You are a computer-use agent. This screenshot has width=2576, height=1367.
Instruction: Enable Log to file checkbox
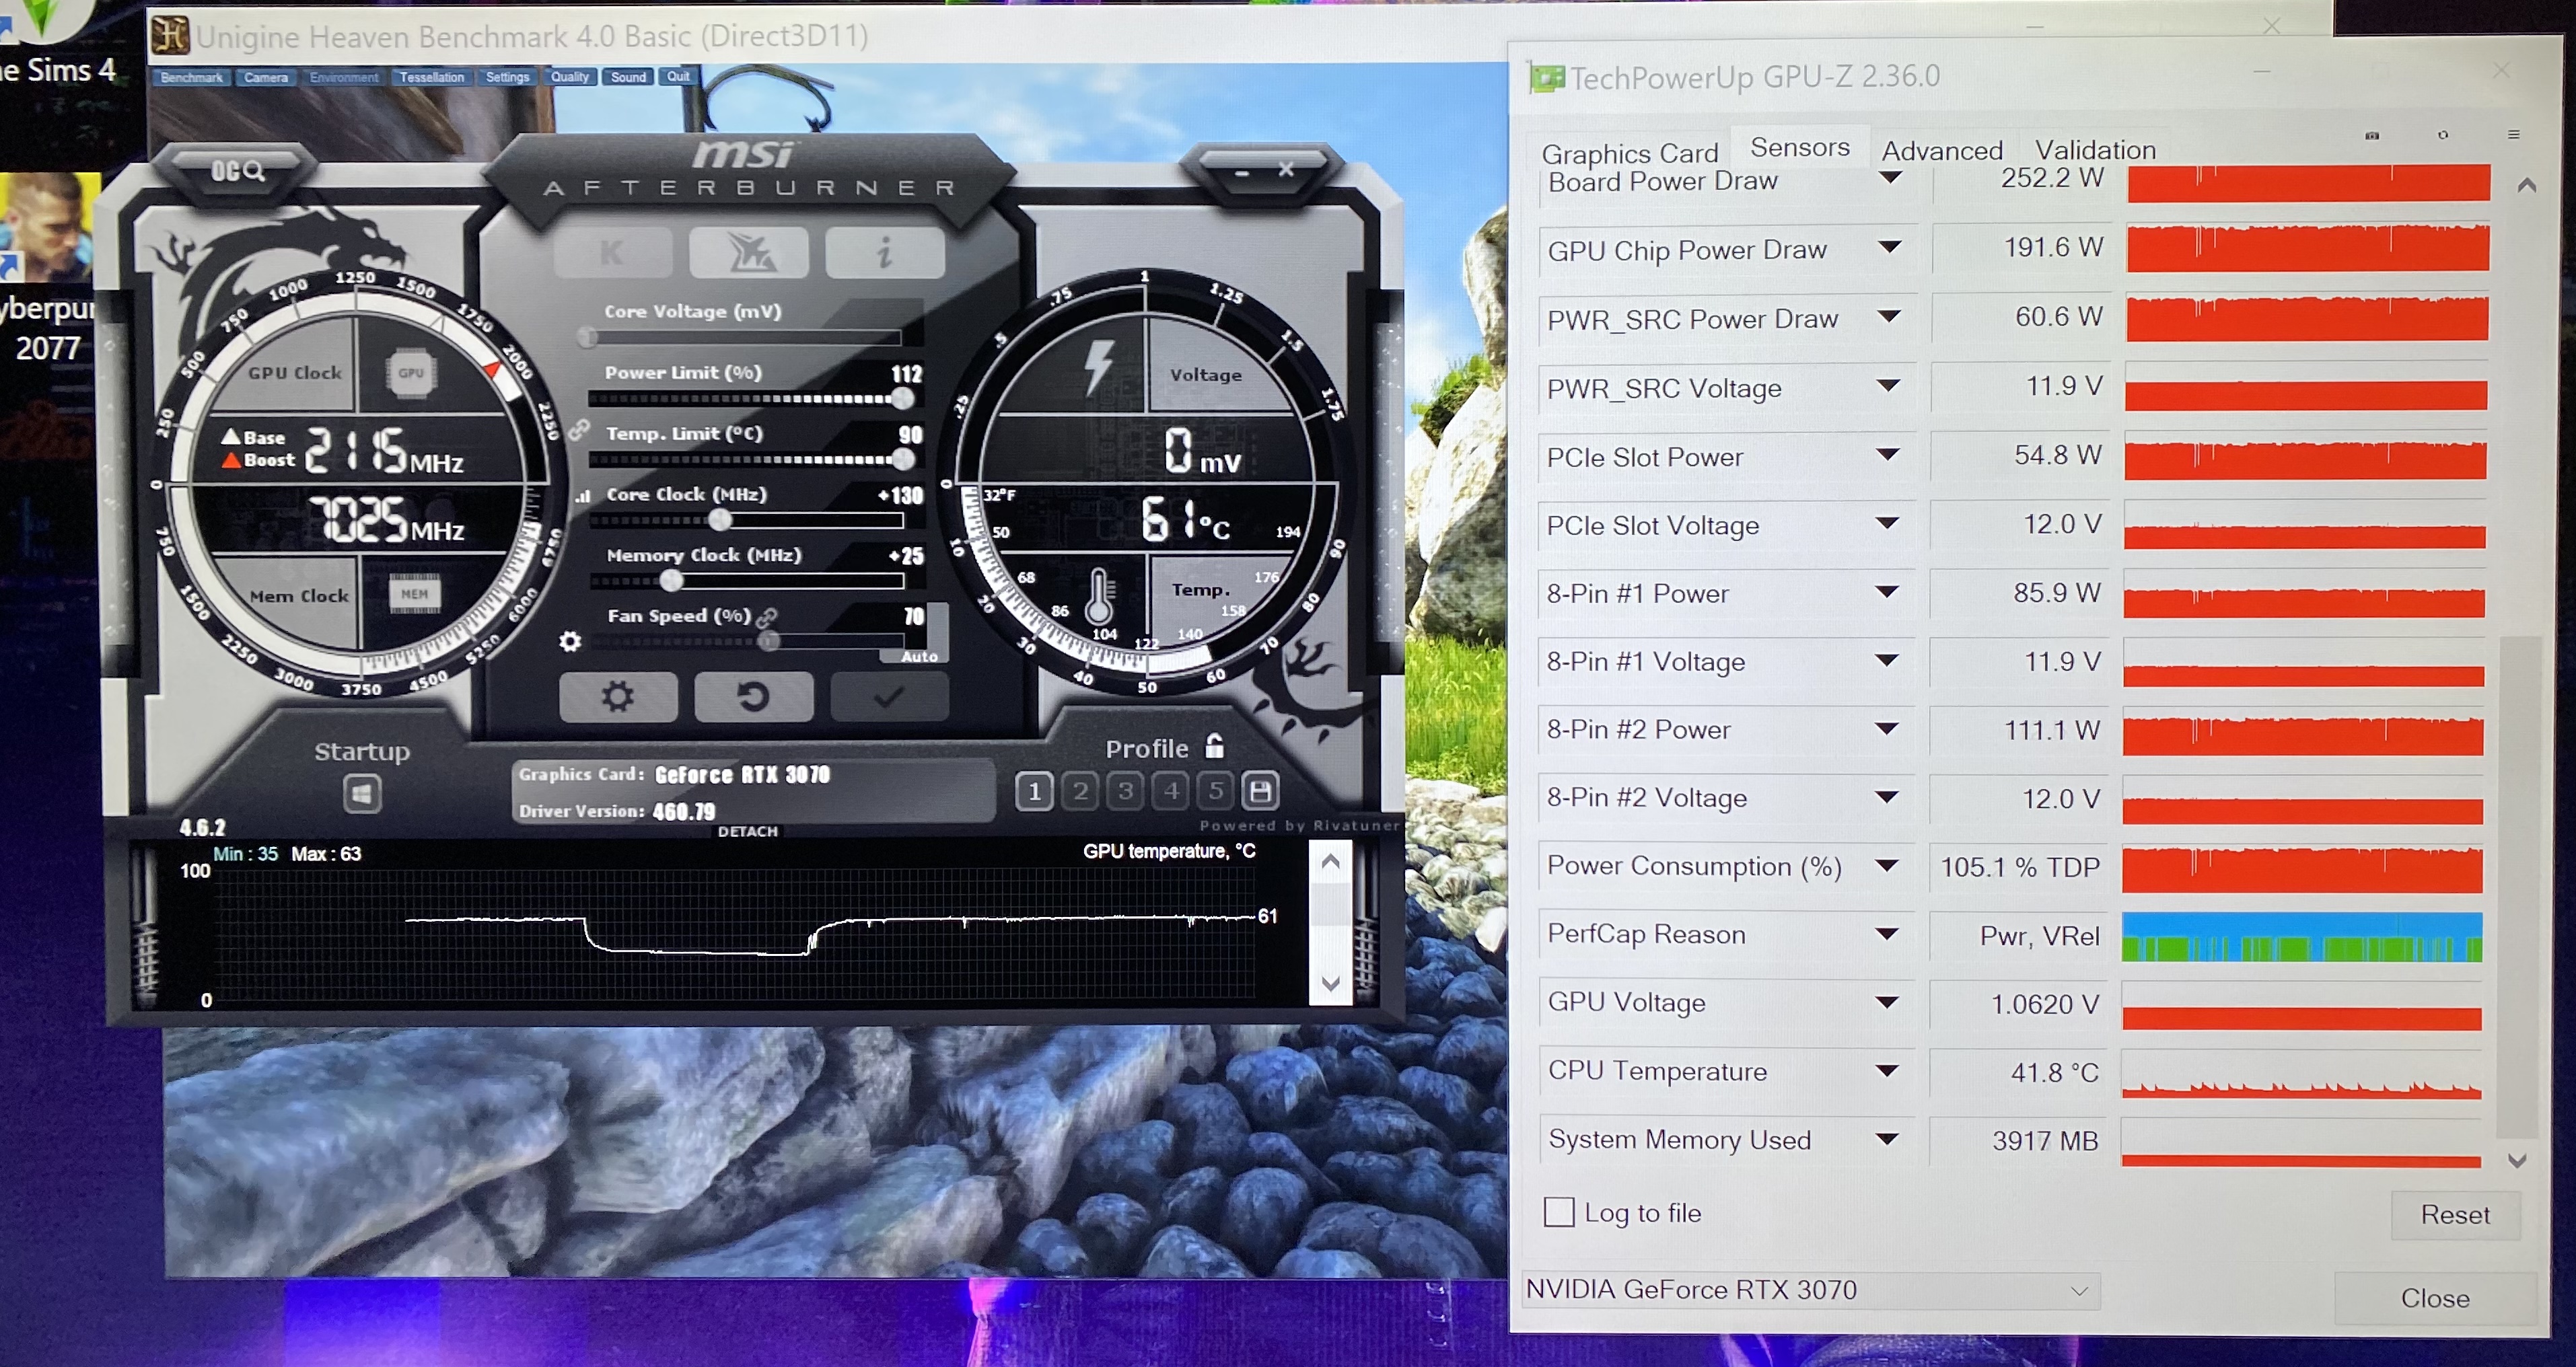point(1558,1212)
